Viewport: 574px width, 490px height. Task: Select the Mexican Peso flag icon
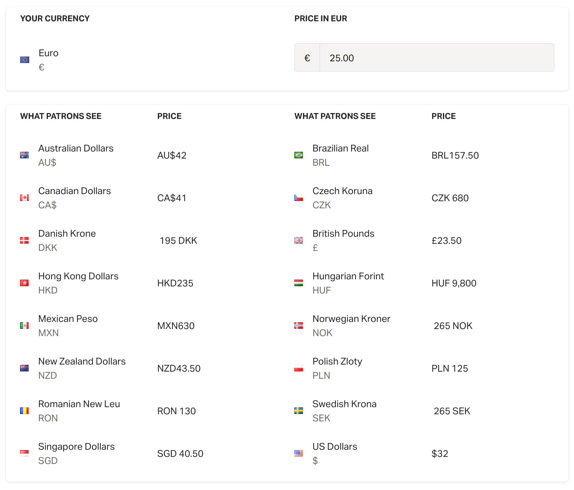[x=25, y=325]
